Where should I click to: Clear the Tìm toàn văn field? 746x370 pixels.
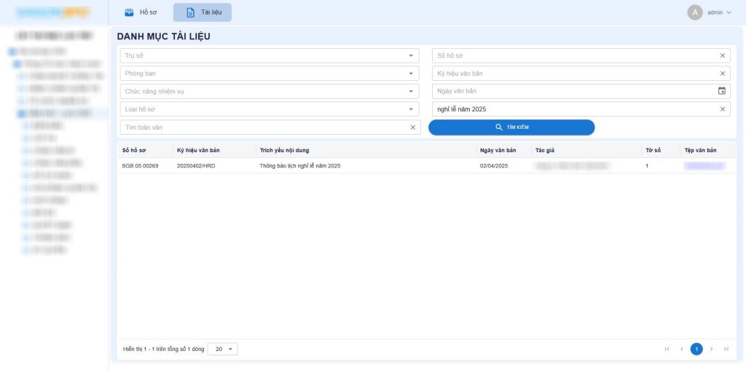[412, 127]
